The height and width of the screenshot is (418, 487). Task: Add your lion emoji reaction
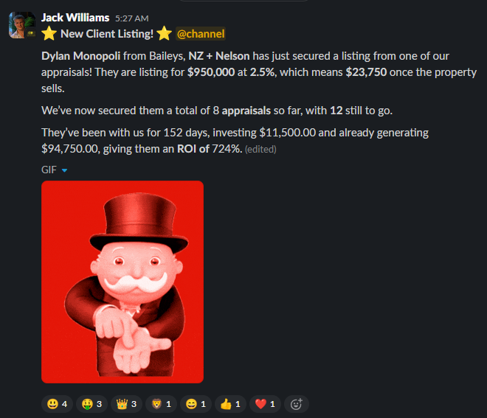(x=161, y=404)
